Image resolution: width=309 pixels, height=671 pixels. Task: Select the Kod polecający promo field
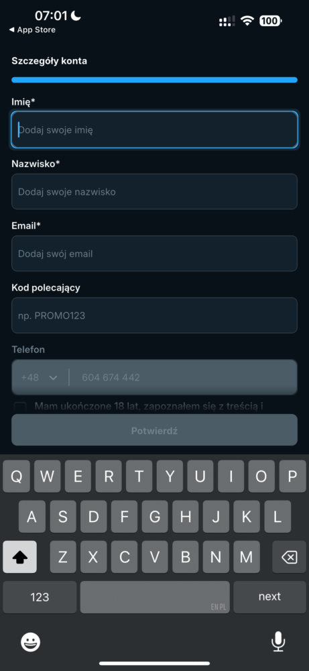[x=154, y=315]
